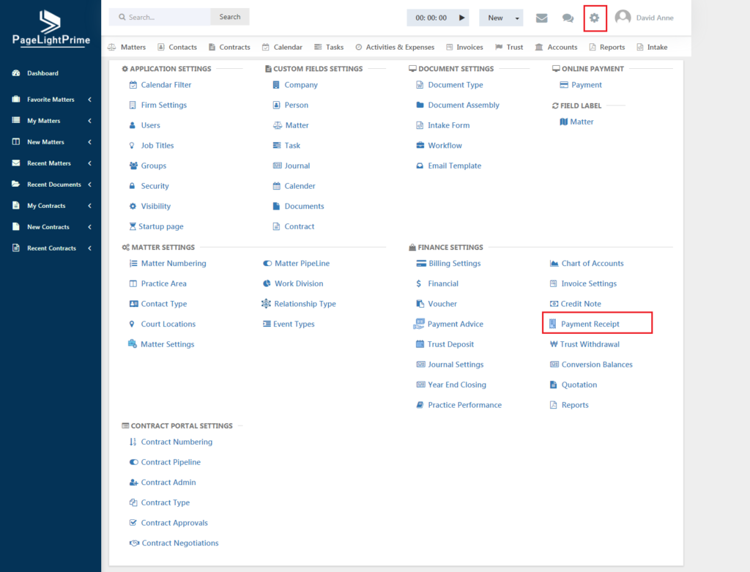This screenshot has width=750, height=572.
Task: Open the Invoice Settings link
Action: click(x=589, y=283)
